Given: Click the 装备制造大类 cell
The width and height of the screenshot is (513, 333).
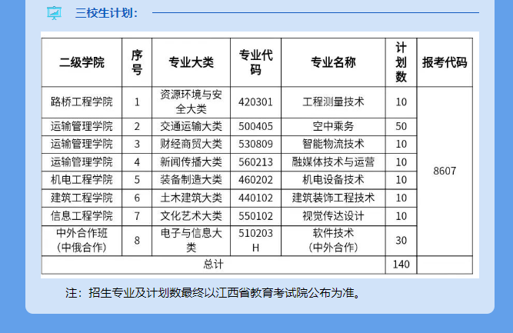Looking at the screenshot, I should point(191,180).
